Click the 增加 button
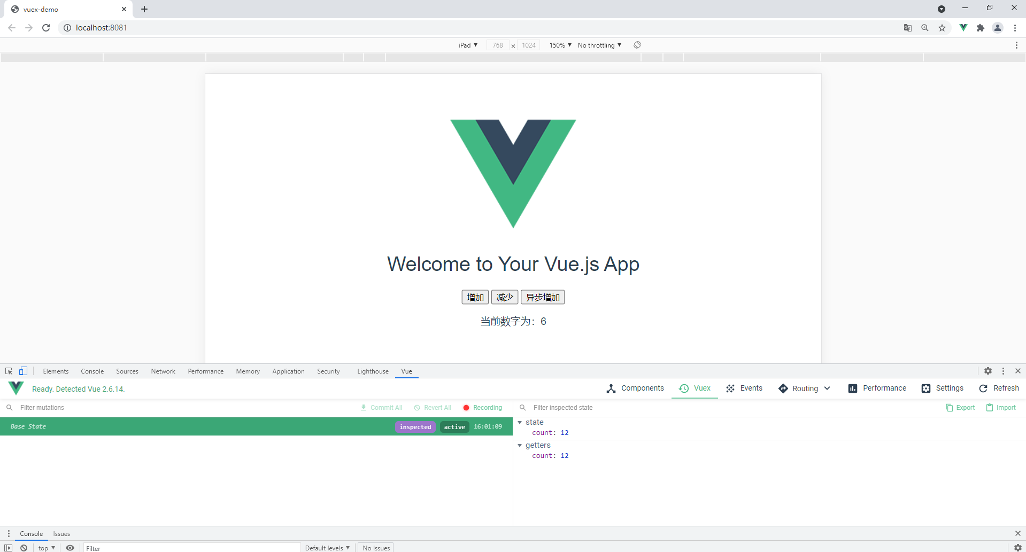Screen dimensions: 1026x552 (x=475, y=297)
